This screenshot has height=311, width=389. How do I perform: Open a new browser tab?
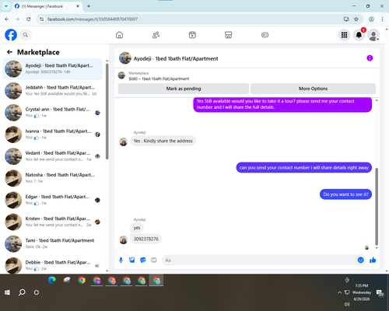[89, 6]
